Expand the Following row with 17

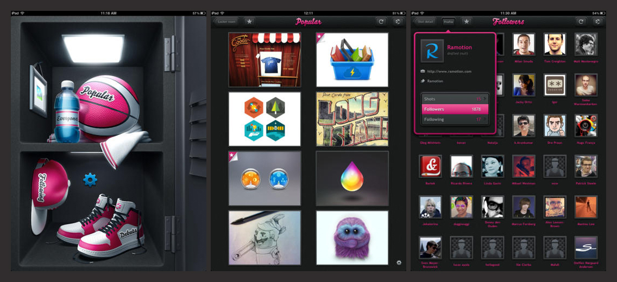(x=455, y=119)
